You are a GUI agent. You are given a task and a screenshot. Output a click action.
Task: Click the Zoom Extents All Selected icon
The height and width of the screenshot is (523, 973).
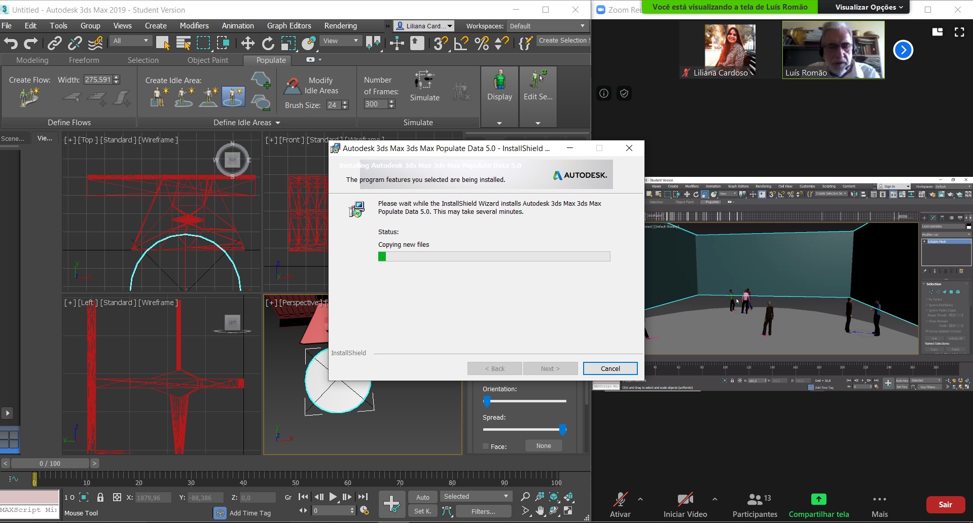click(x=568, y=497)
